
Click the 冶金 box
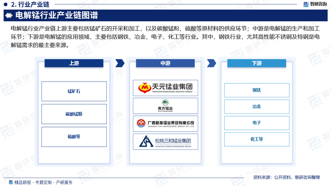click(x=257, y=107)
